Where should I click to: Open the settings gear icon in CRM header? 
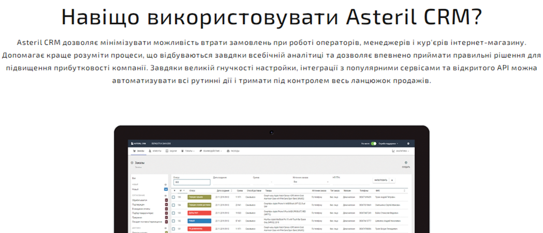click(x=408, y=143)
